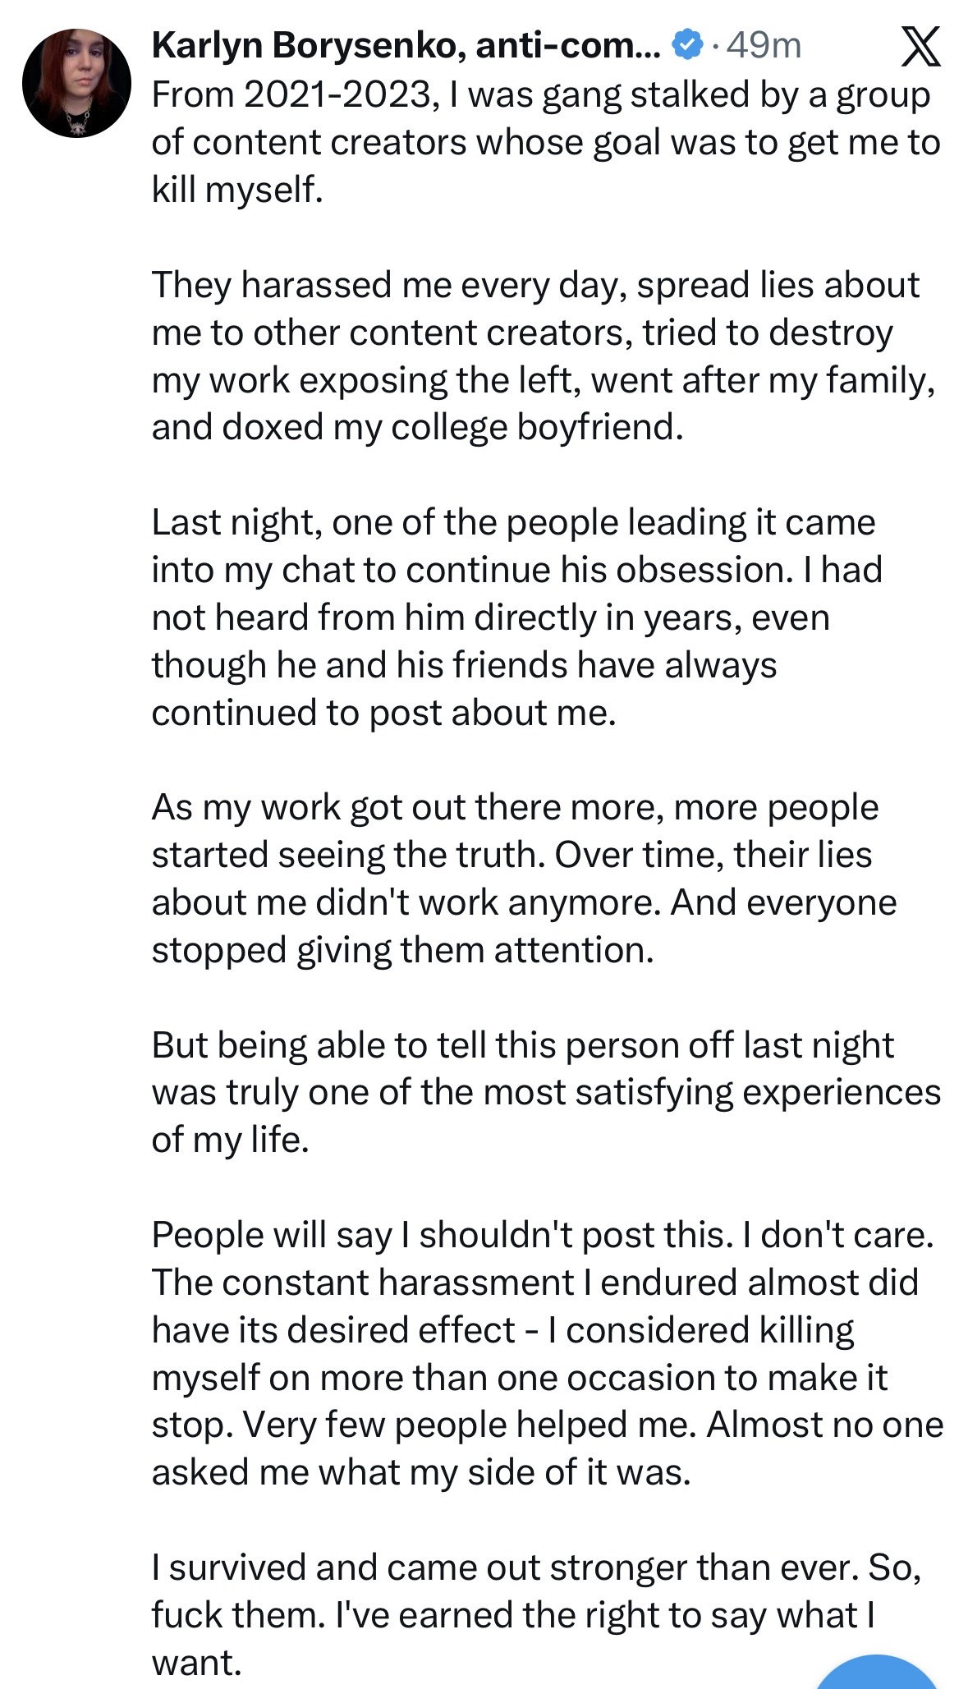Tap the short line "of my life."
The width and height of the screenshot is (968, 1689).
coord(230,1140)
